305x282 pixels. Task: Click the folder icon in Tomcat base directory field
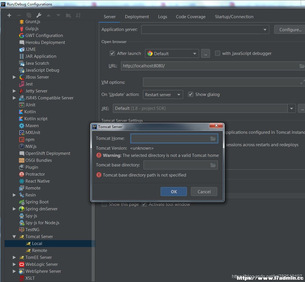pos(213,165)
